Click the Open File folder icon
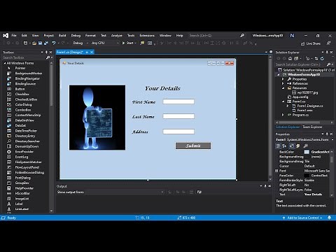 point(34,43)
